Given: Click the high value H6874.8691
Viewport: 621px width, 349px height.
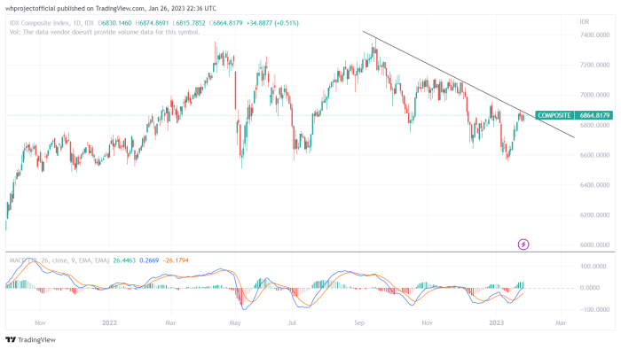Looking at the screenshot, I should click(x=153, y=23).
